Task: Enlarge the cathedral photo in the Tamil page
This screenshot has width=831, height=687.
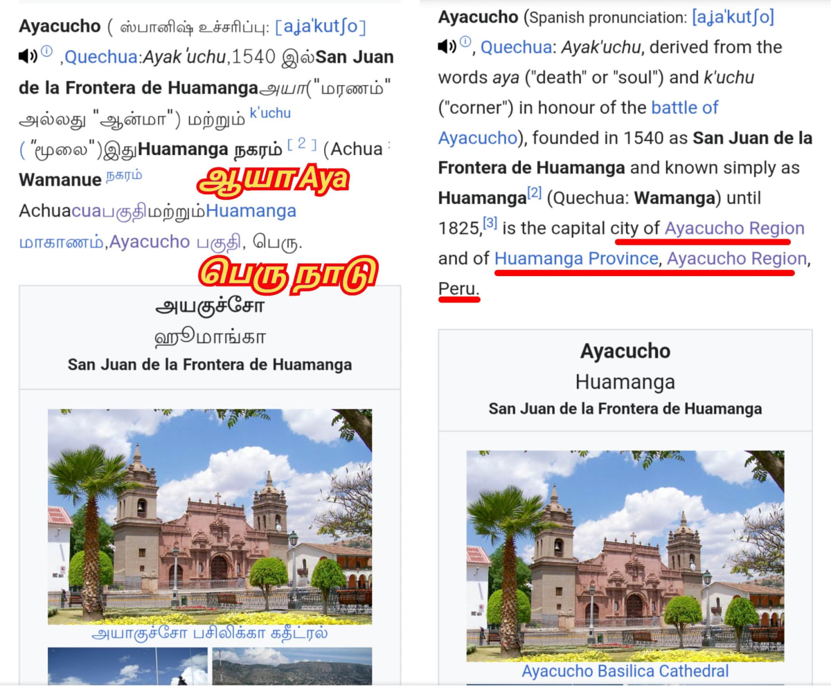Action: 210,516
